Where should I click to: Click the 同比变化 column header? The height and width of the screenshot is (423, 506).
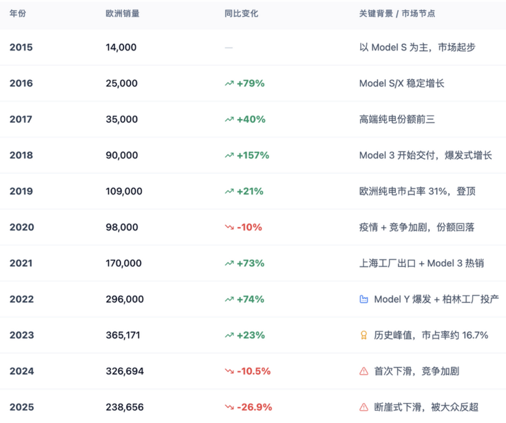(x=241, y=14)
